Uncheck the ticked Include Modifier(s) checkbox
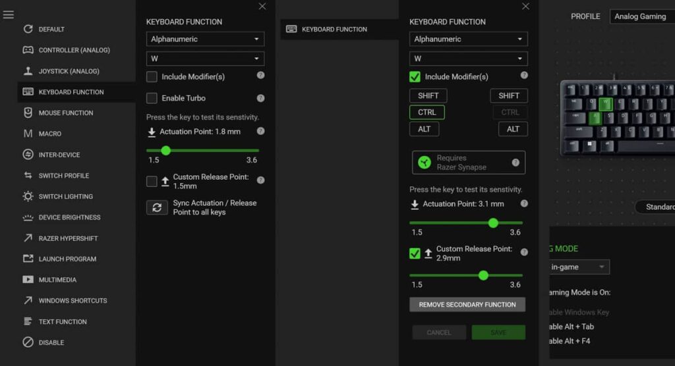 (415, 77)
